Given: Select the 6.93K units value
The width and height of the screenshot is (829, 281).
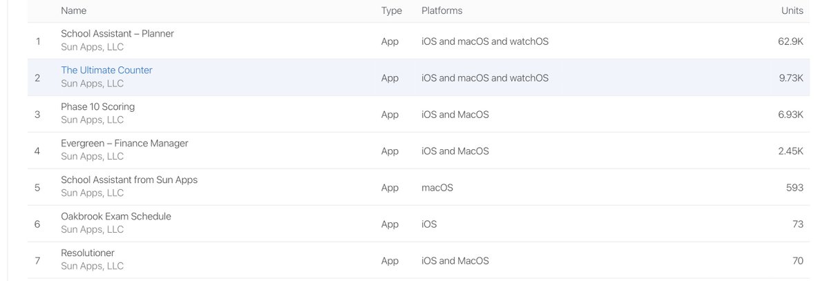Looking at the screenshot, I should (x=790, y=115).
